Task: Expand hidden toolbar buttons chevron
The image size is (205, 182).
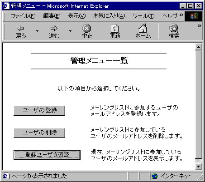Action: click(200, 26)
